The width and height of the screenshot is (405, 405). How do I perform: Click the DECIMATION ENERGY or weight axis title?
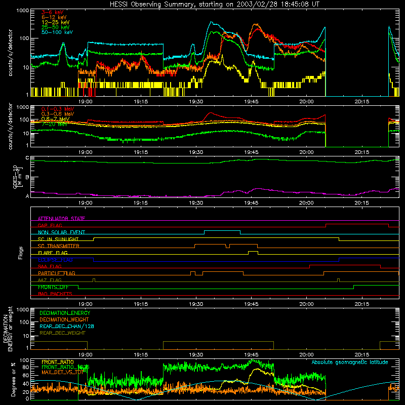click(x=8, y=329)
